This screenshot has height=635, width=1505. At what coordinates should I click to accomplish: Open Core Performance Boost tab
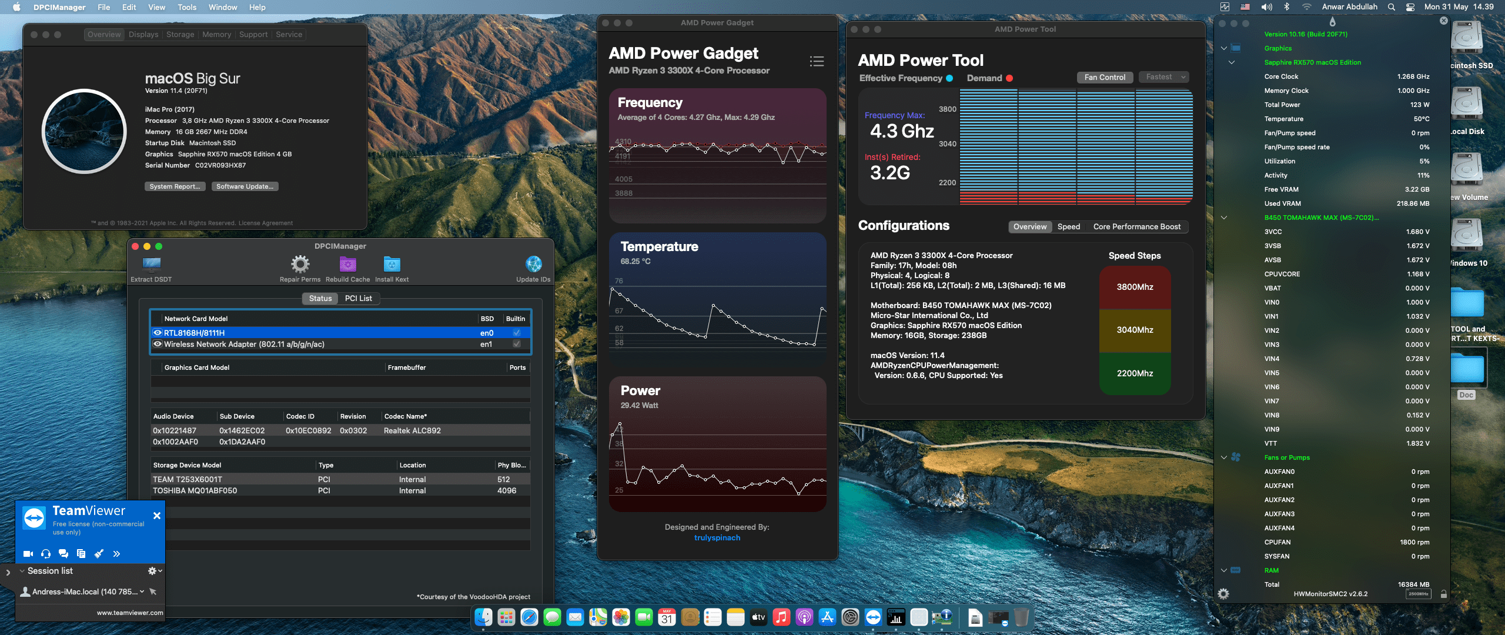coord(1136,227)
